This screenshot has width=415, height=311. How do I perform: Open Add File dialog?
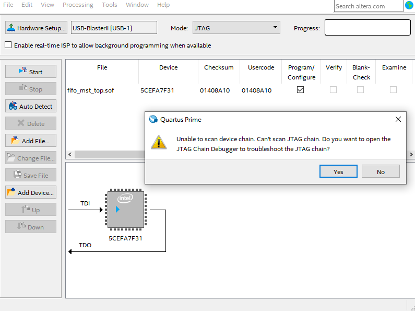click(31, 141)
